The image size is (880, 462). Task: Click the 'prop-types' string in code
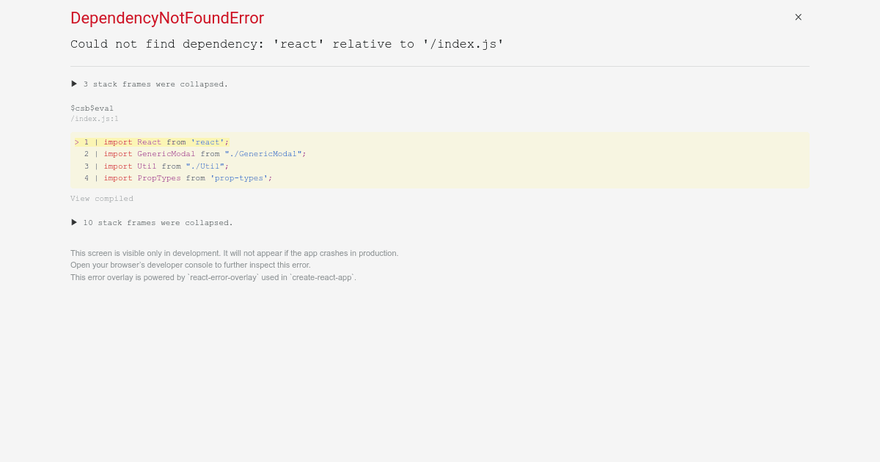click(x=239, y=178)
